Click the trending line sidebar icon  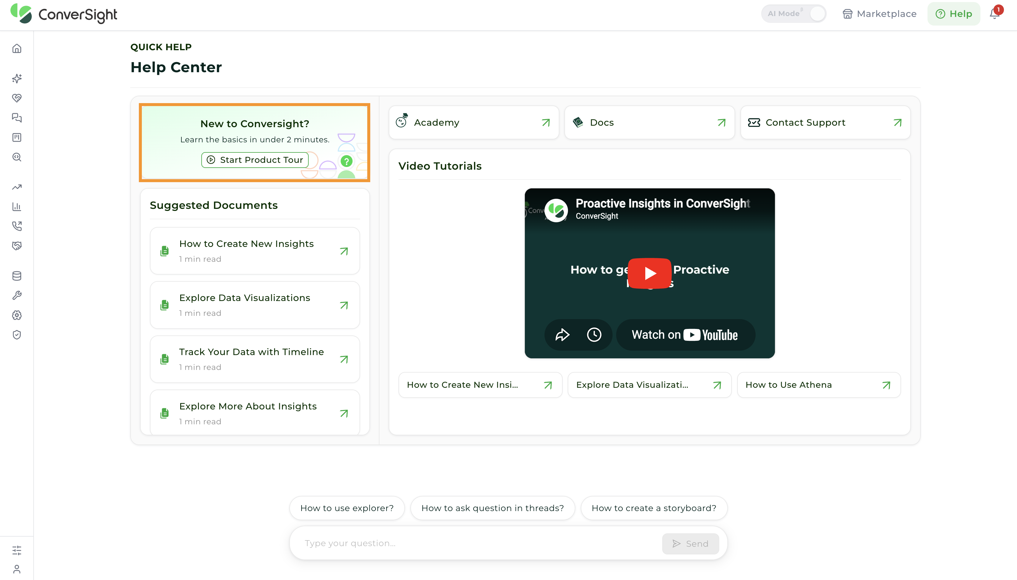click(17, 187)
